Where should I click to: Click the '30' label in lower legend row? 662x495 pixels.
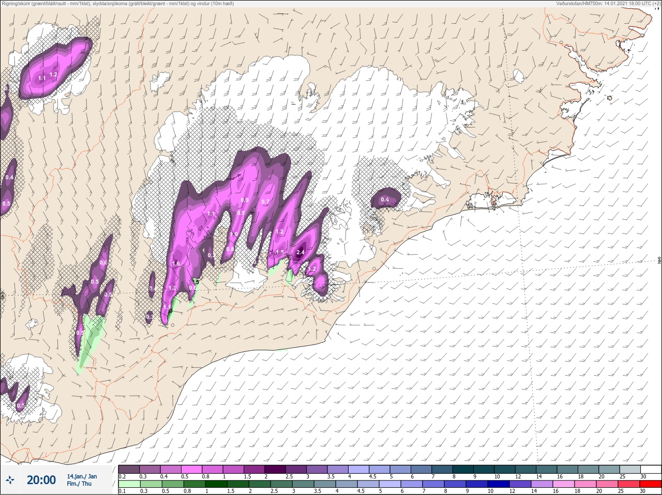[x=643, y=491]
